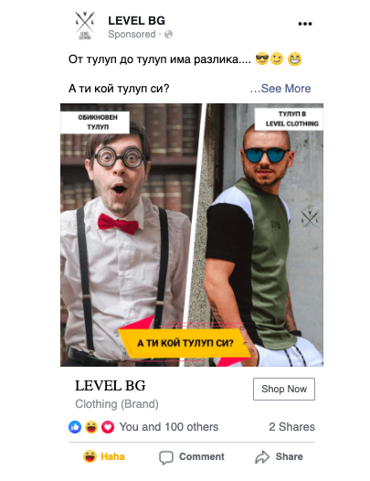
Task: Click the LEVEL BG profile logo
Action: click(85, 26)
